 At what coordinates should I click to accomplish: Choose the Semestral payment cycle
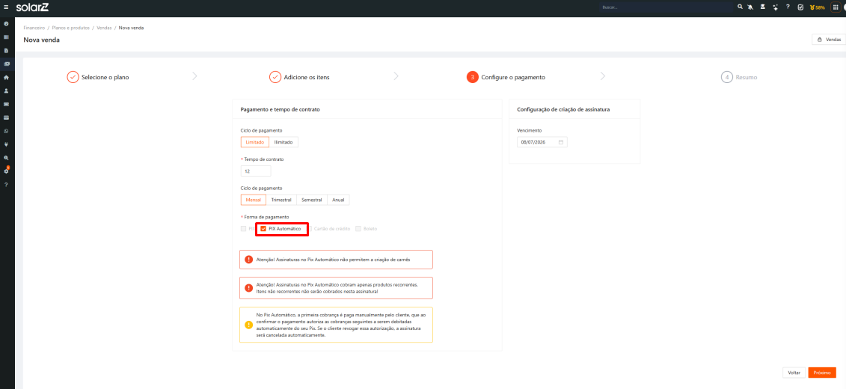click(x=313, y=200)
